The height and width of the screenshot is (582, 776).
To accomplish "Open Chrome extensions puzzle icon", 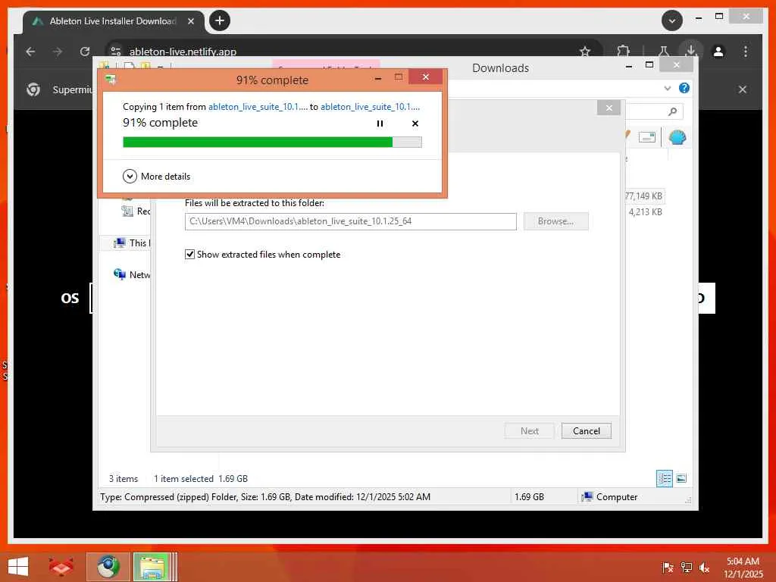I will (623, 52).
